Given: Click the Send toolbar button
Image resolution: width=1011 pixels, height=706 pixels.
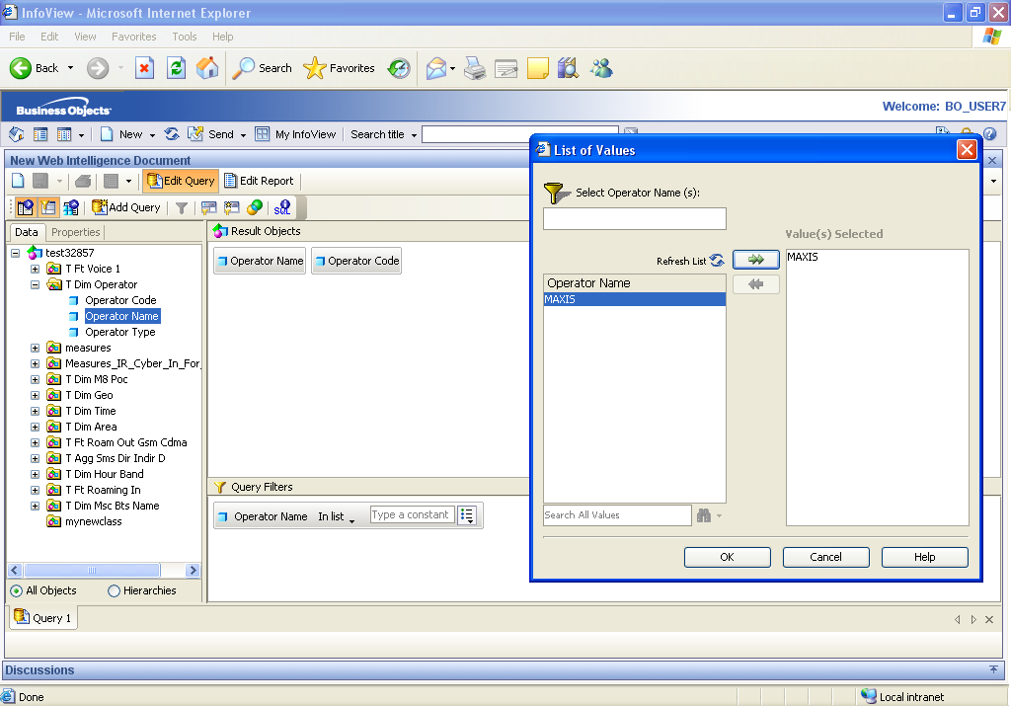Looking at the screenshot, I should (x=212, y=134).
